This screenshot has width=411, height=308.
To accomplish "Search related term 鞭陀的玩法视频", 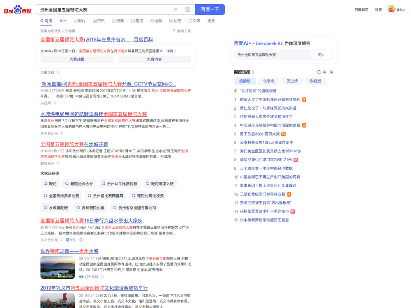I will point(148,196).
